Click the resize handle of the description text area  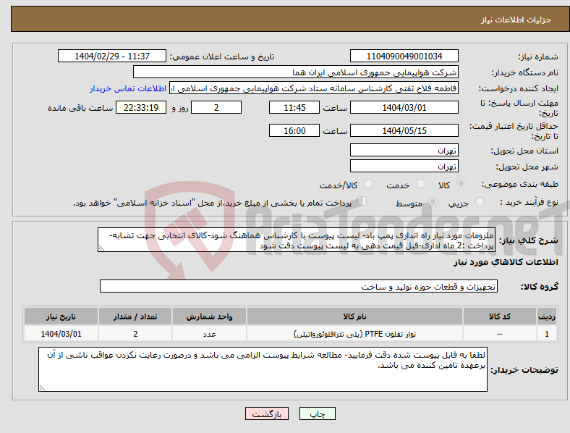pyautogui.click(x=101, y=248)
